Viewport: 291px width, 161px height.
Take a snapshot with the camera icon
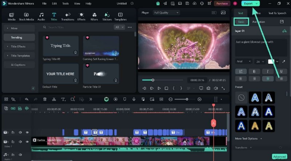pos(208,88)
